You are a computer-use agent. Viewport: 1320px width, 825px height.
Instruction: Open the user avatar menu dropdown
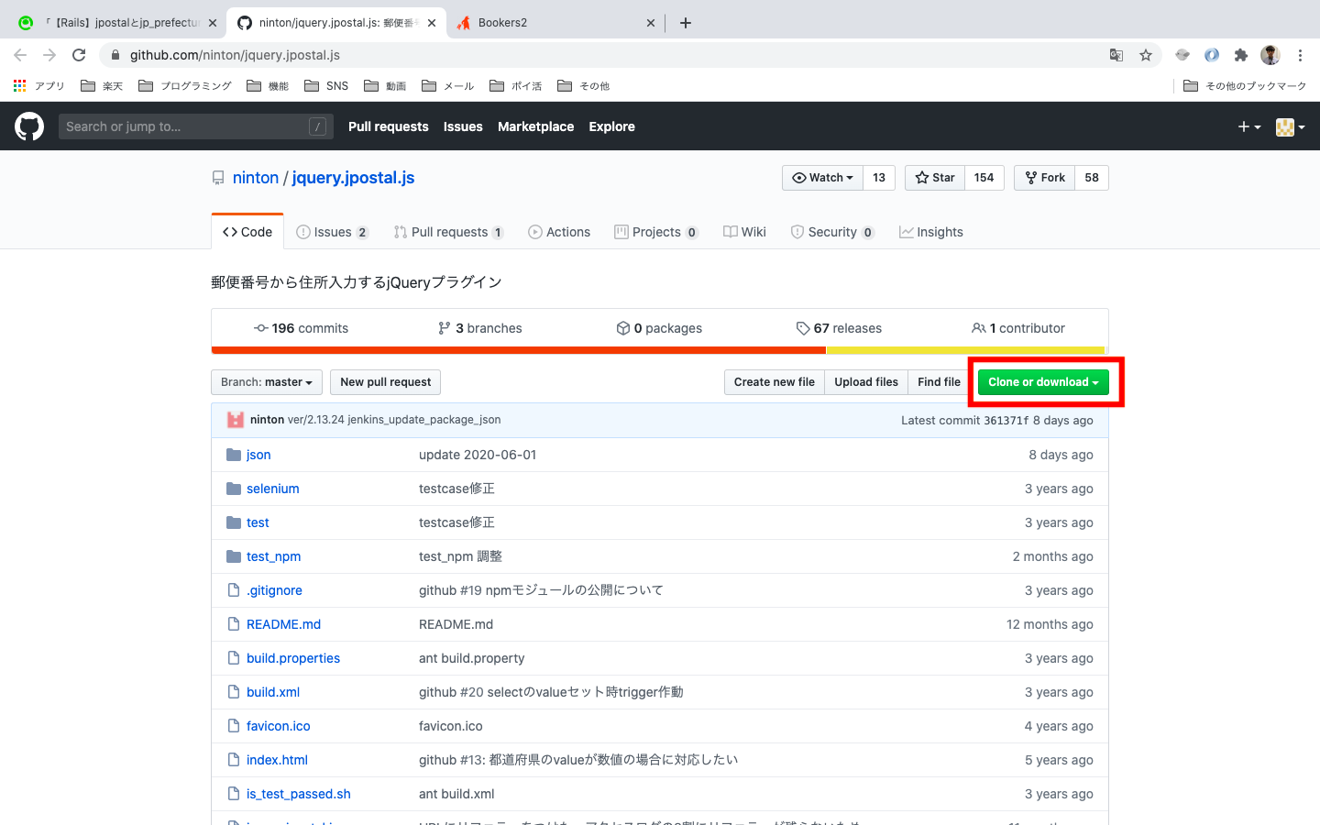point(1291,126)
